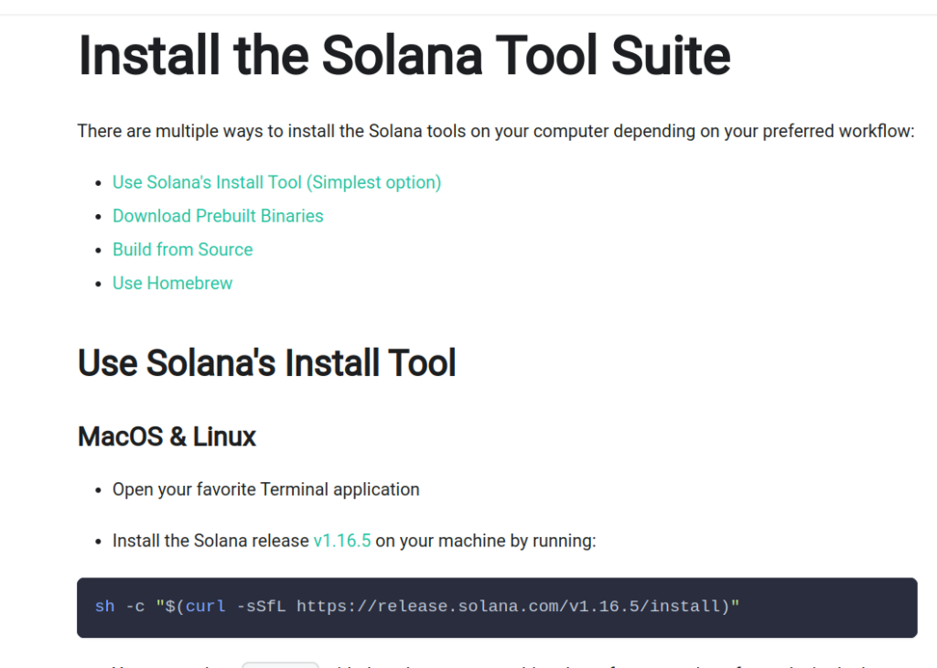Viewport: 937px width, 668px height.
Task: Click the sh -c curl install command code block
Action: click(x=497, y=608)
